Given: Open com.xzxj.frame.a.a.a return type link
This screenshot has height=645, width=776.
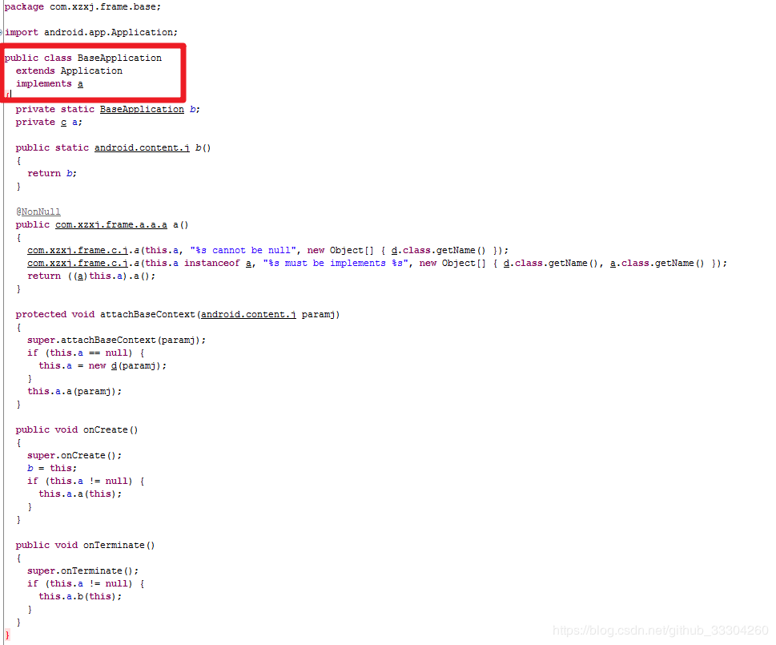Looking at the screenshot, I should 111,224.
